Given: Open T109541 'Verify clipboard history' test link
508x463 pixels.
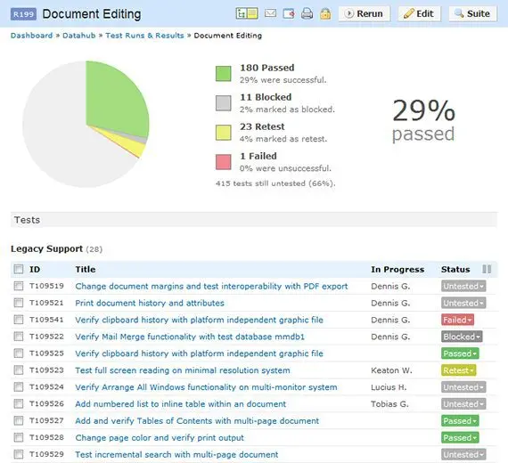Looking at the screenshot, I should [x=200, y=320].
